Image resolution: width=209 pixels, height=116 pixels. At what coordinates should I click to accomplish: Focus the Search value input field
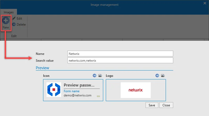120,60
